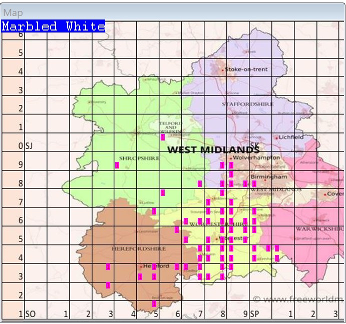Select the HEREFORDSHIRE county label
The image size is (346, 324).
point(131,248)
